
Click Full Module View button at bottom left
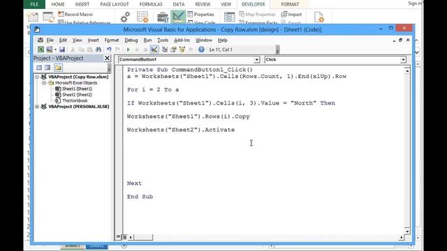[x=124, y=237]
